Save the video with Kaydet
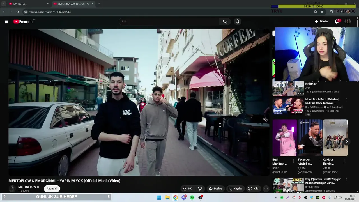The height and width of the screenshot is (202, 359). pyautogui.click(x=235, y=189)
